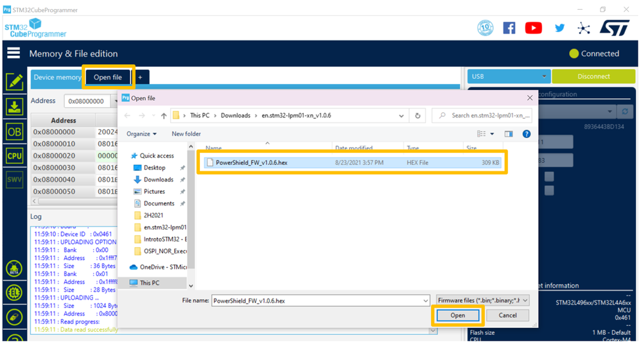641x344 pixels.
Task: Close the Open file dialog
Action: click(530, 98)
